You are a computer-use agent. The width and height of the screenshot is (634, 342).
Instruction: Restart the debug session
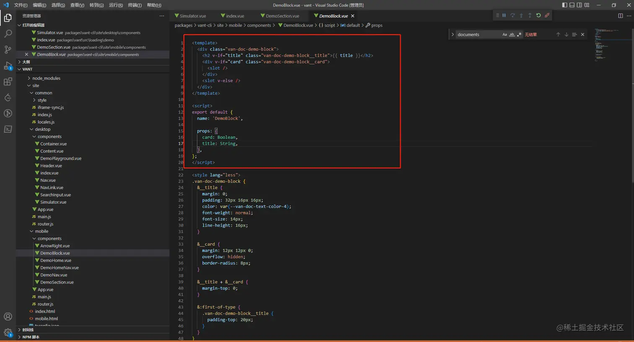tap(538, 15)
